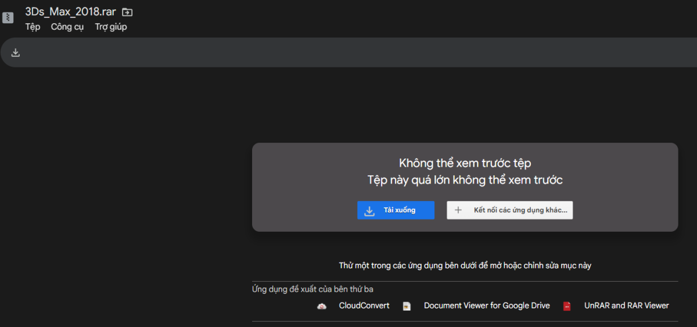Open the Công cụ menu
Image resolution: width=697 pixels, height=327 pixels.
point(67,27)
